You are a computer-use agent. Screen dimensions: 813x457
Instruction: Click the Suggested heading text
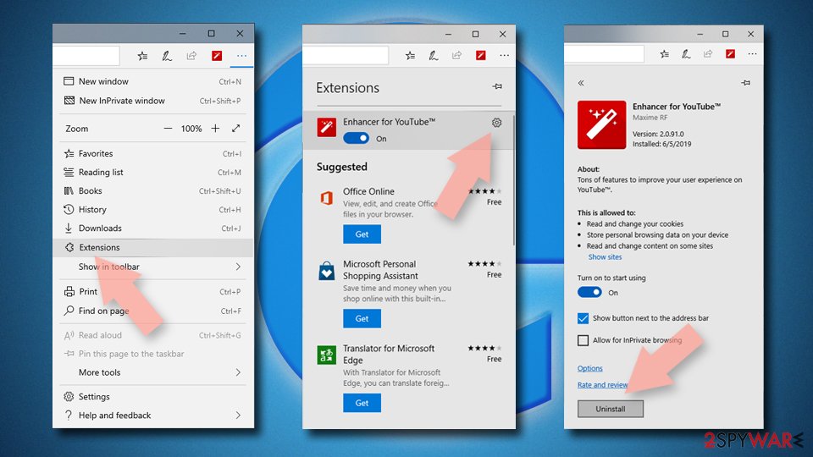point(341,167)
